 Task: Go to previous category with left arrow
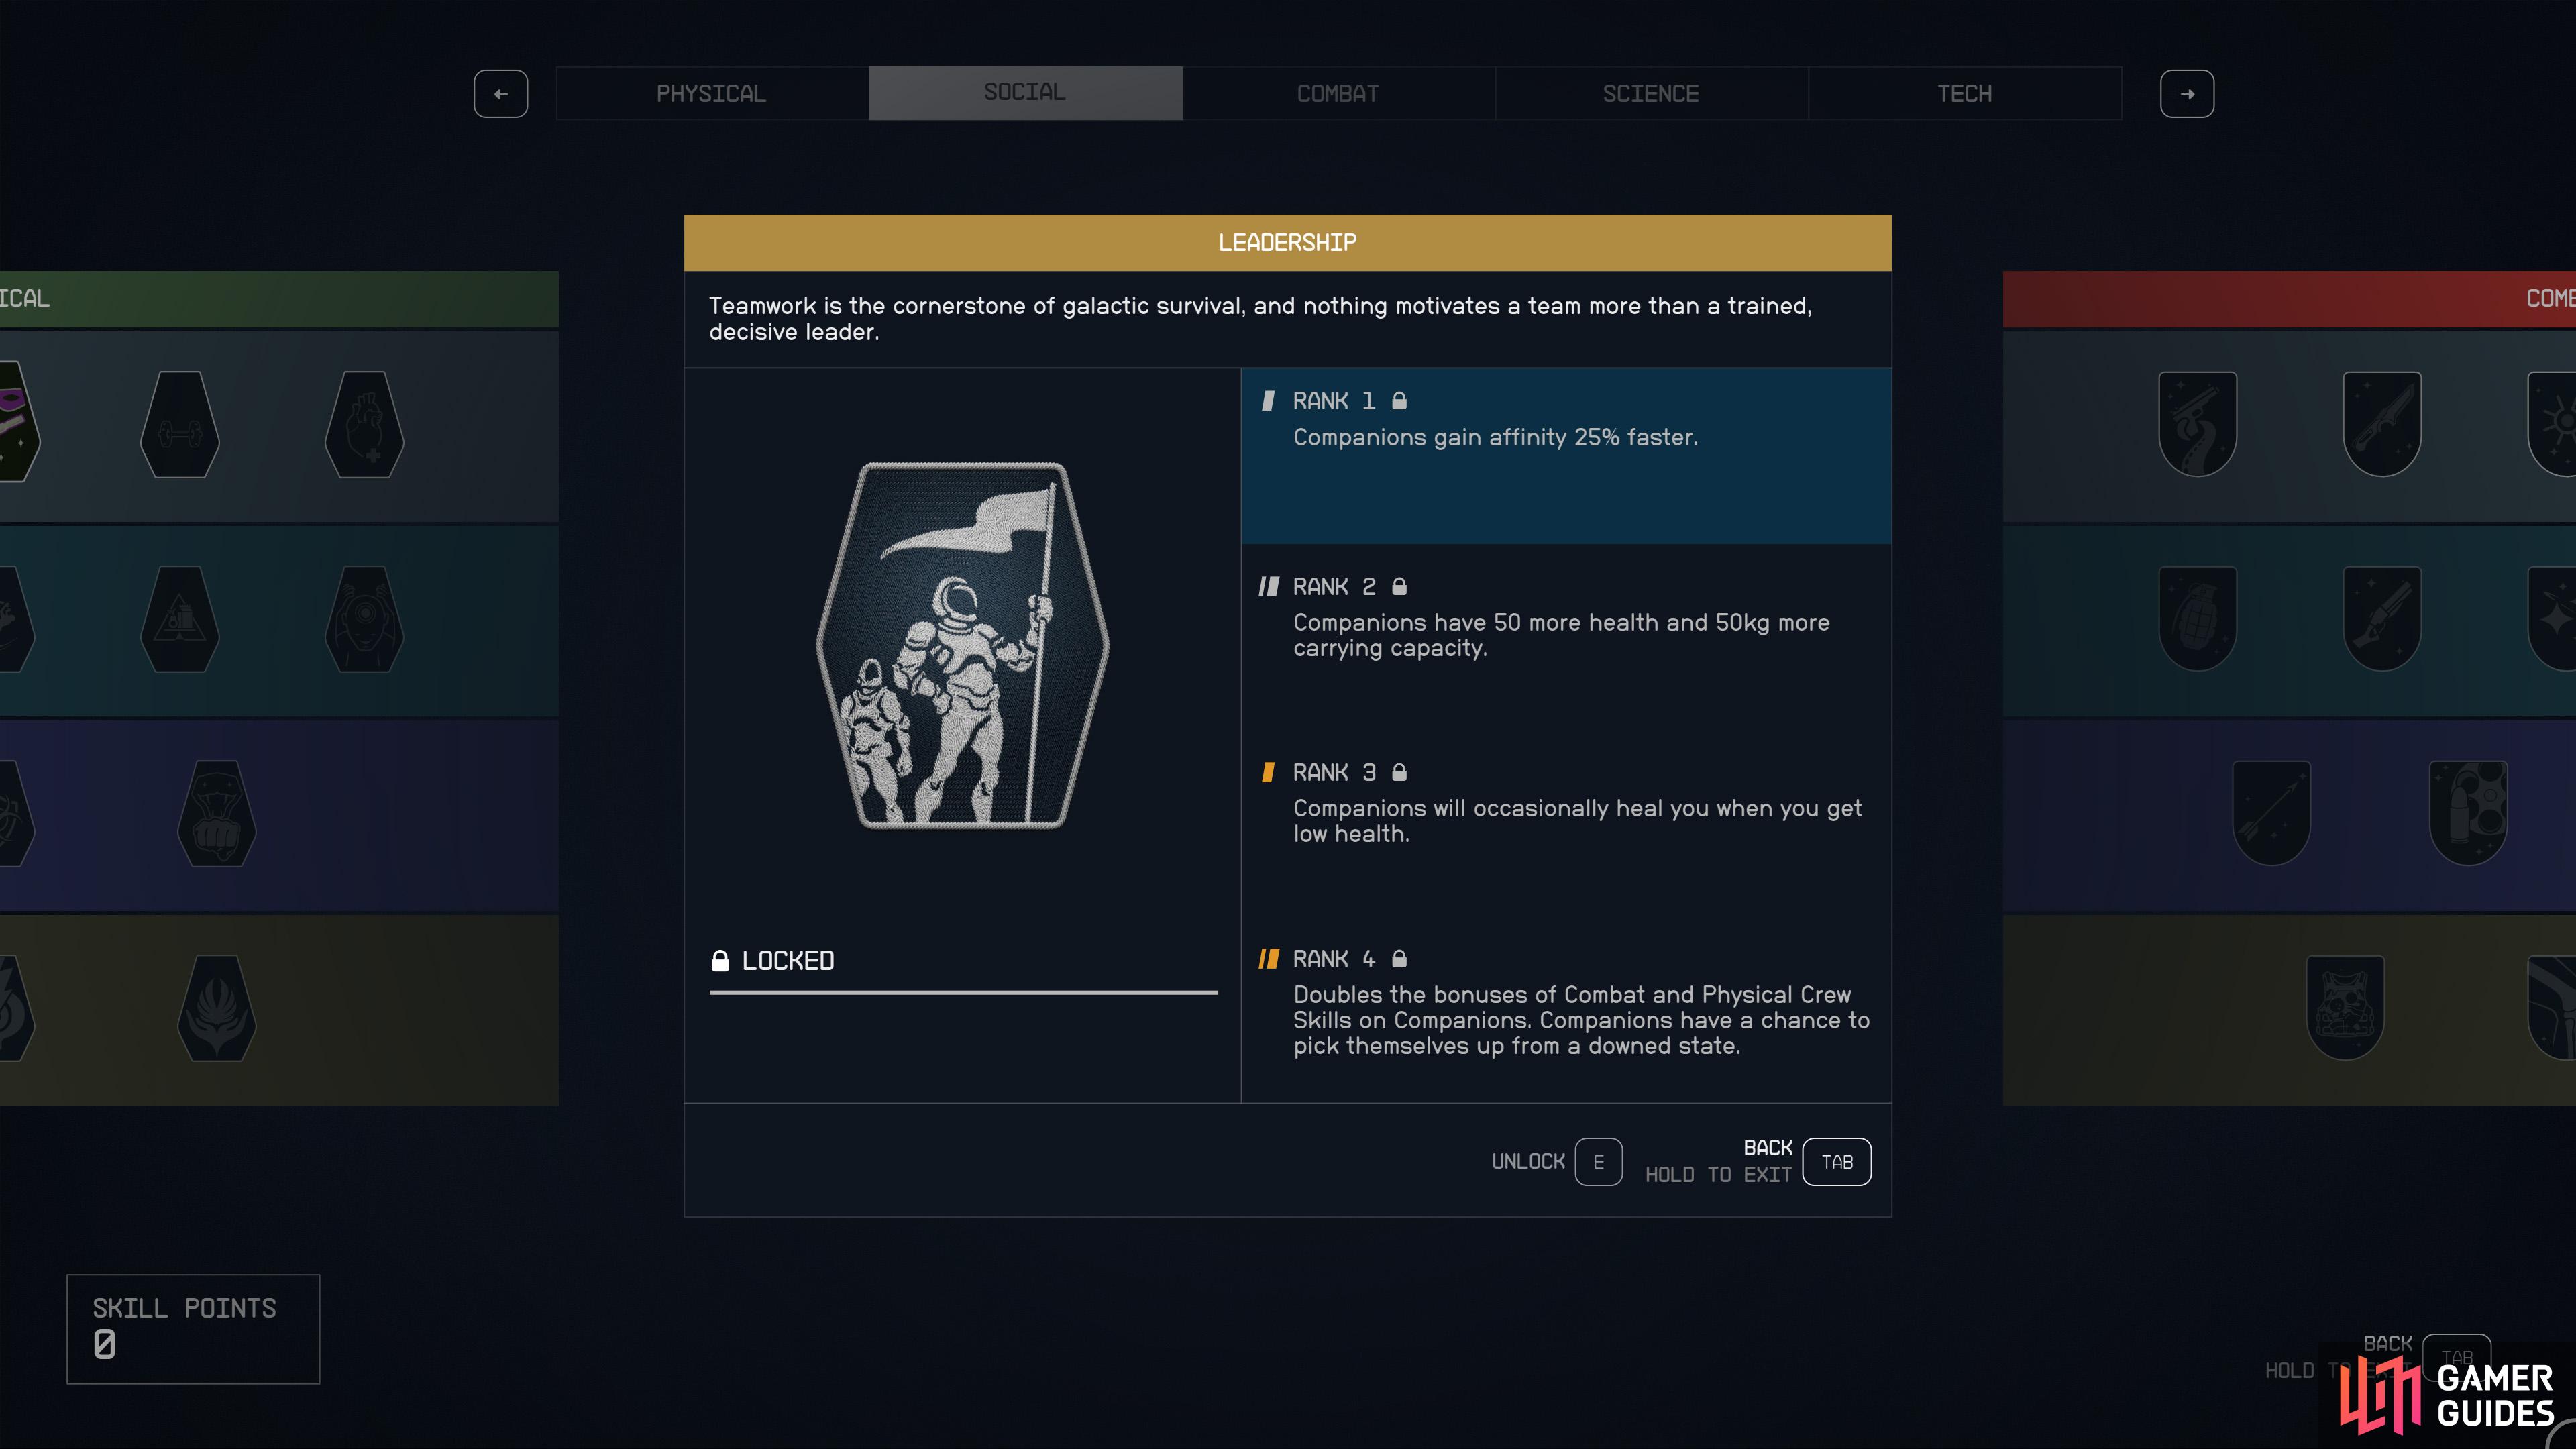click(x=501, y=94)
